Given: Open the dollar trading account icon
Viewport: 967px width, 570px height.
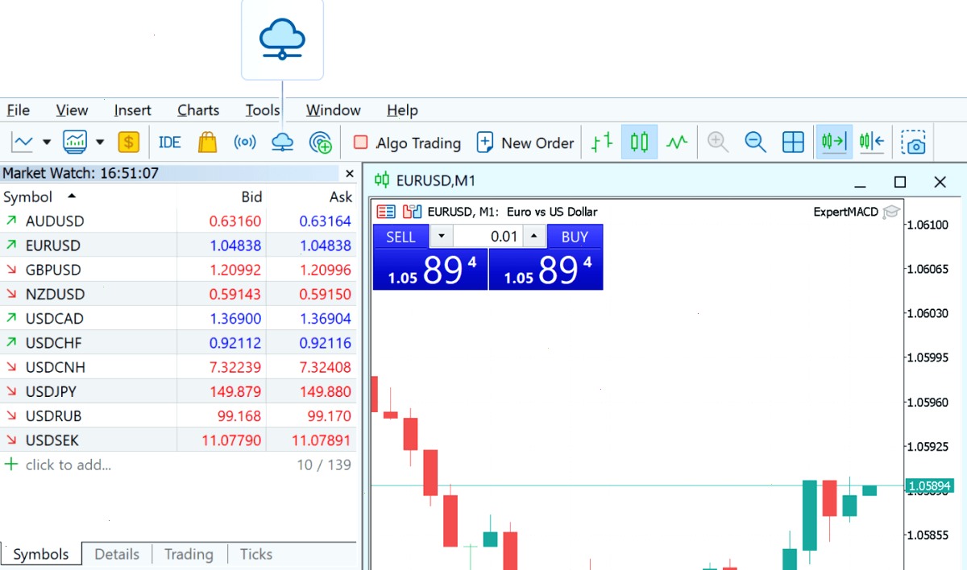Looking at the screenshot, I should 129,142.
